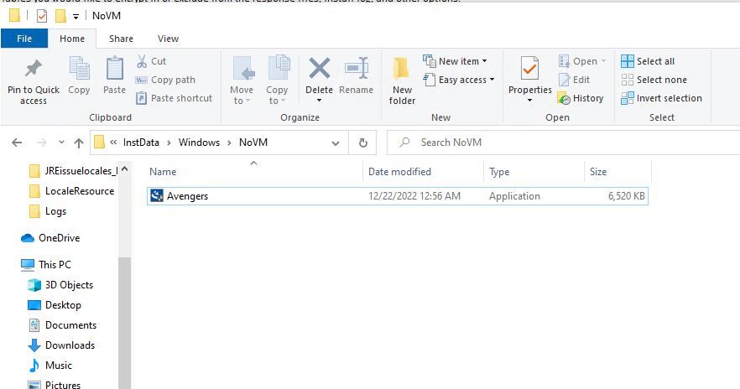
Task: Switch to the View tab
Action: (168, 39)
